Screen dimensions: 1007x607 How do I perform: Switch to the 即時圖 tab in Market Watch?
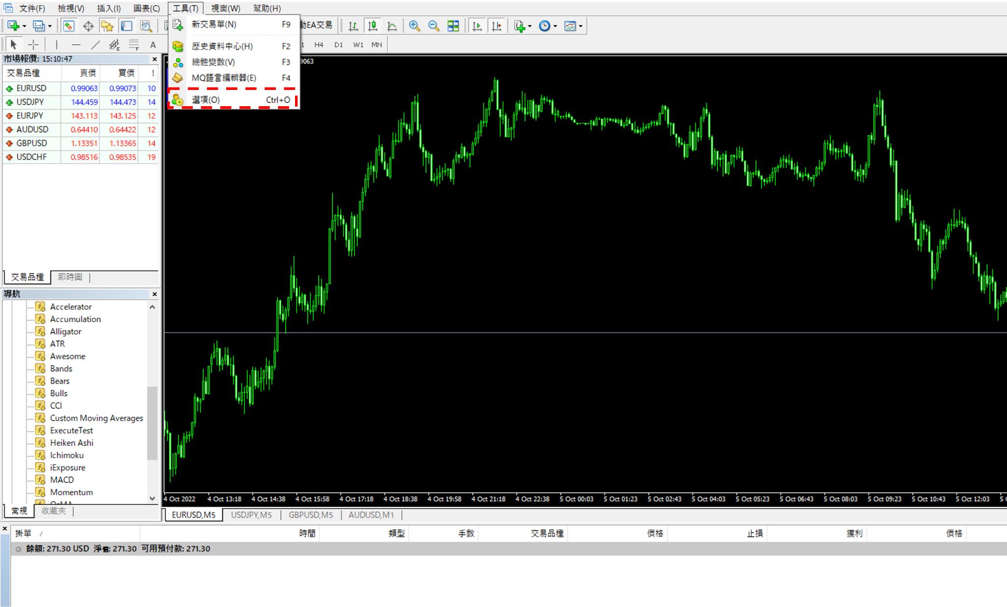(x=70, y=277)
